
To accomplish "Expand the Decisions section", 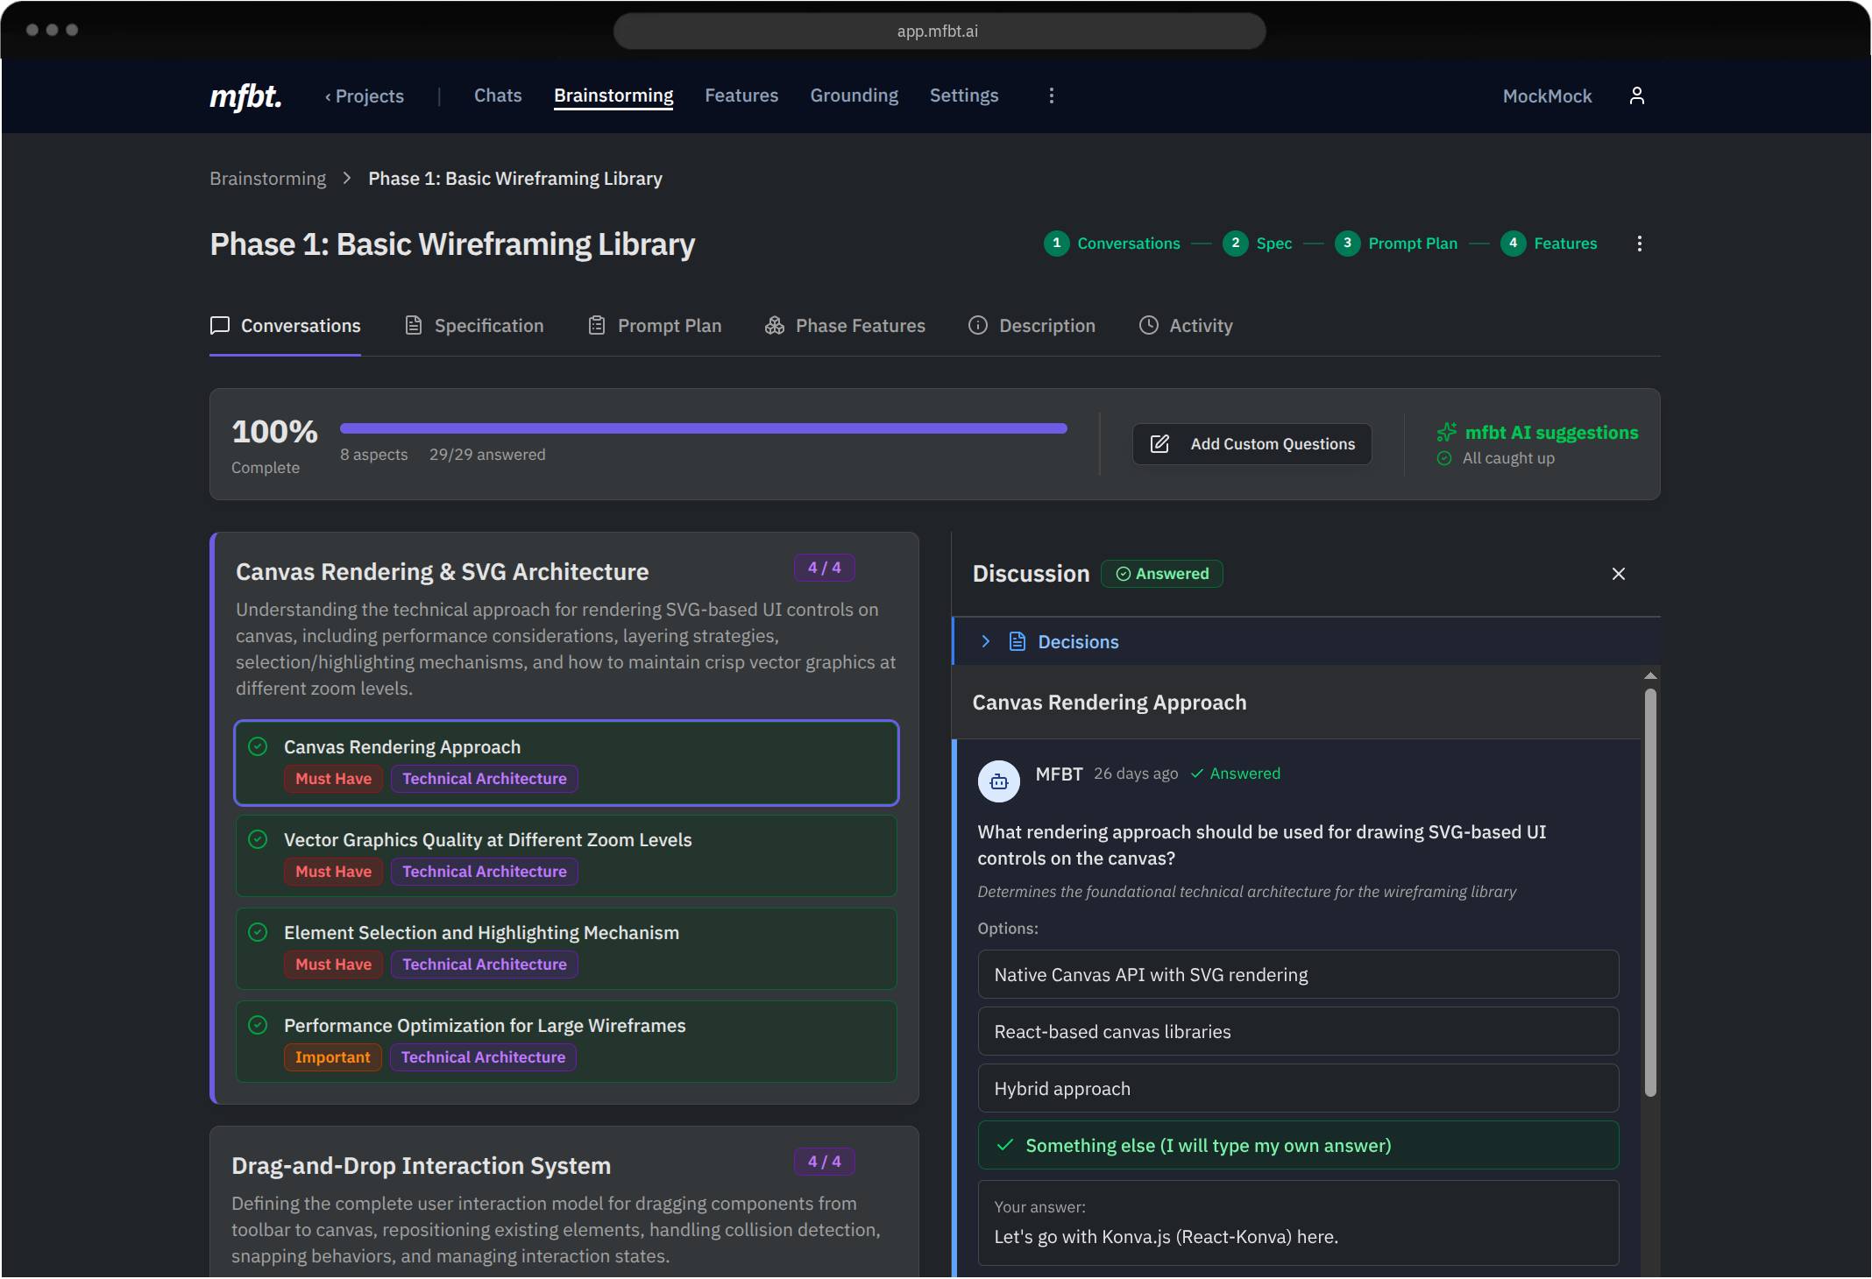I will click(1078, 642).
